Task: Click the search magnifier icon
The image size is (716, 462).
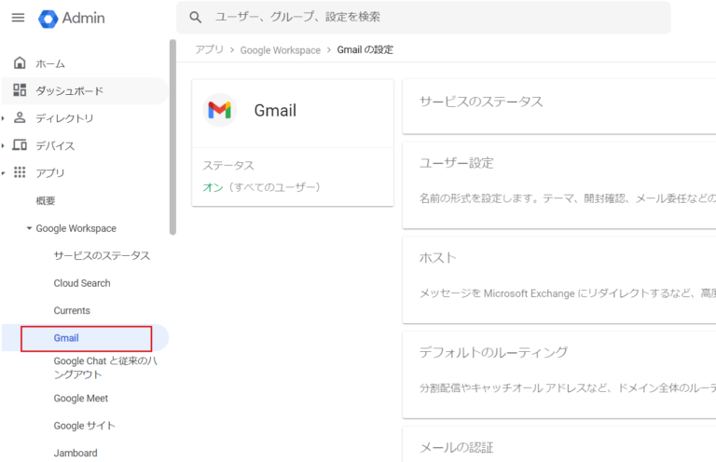Action: click(195, 18)
